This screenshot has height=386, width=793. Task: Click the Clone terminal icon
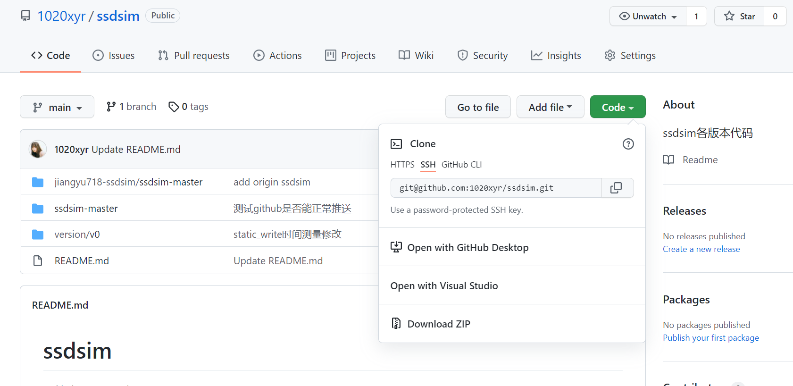[x=396, y=144]
